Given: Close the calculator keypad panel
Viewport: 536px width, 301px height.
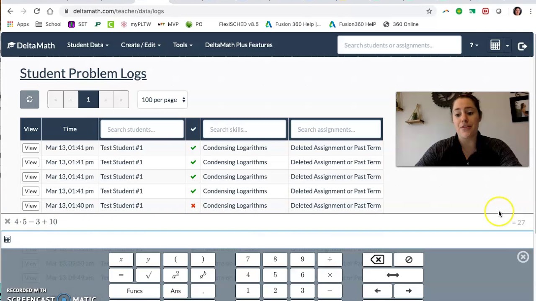Looking at the screenshot, I should coord(523,257).
